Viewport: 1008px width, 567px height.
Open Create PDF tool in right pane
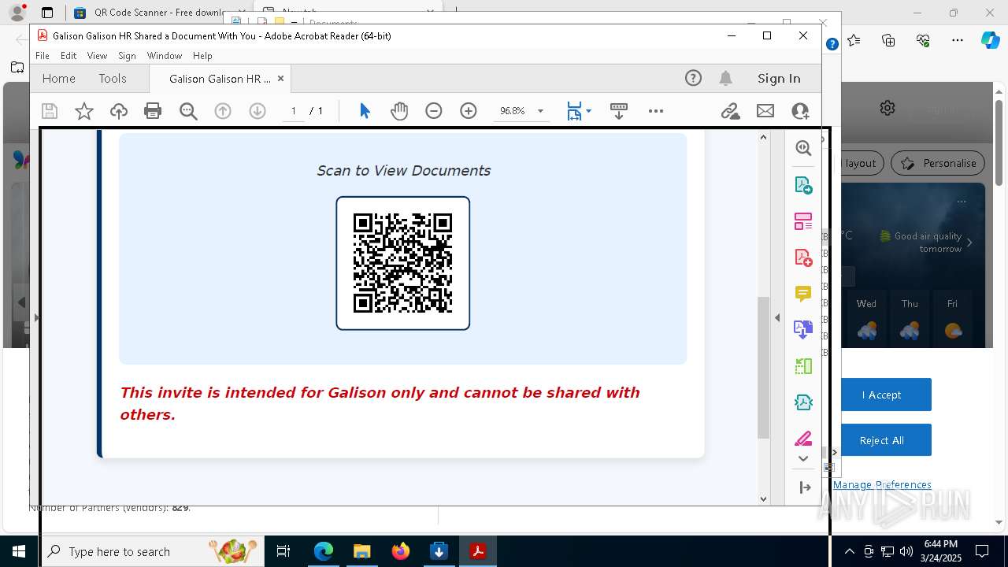803,258
